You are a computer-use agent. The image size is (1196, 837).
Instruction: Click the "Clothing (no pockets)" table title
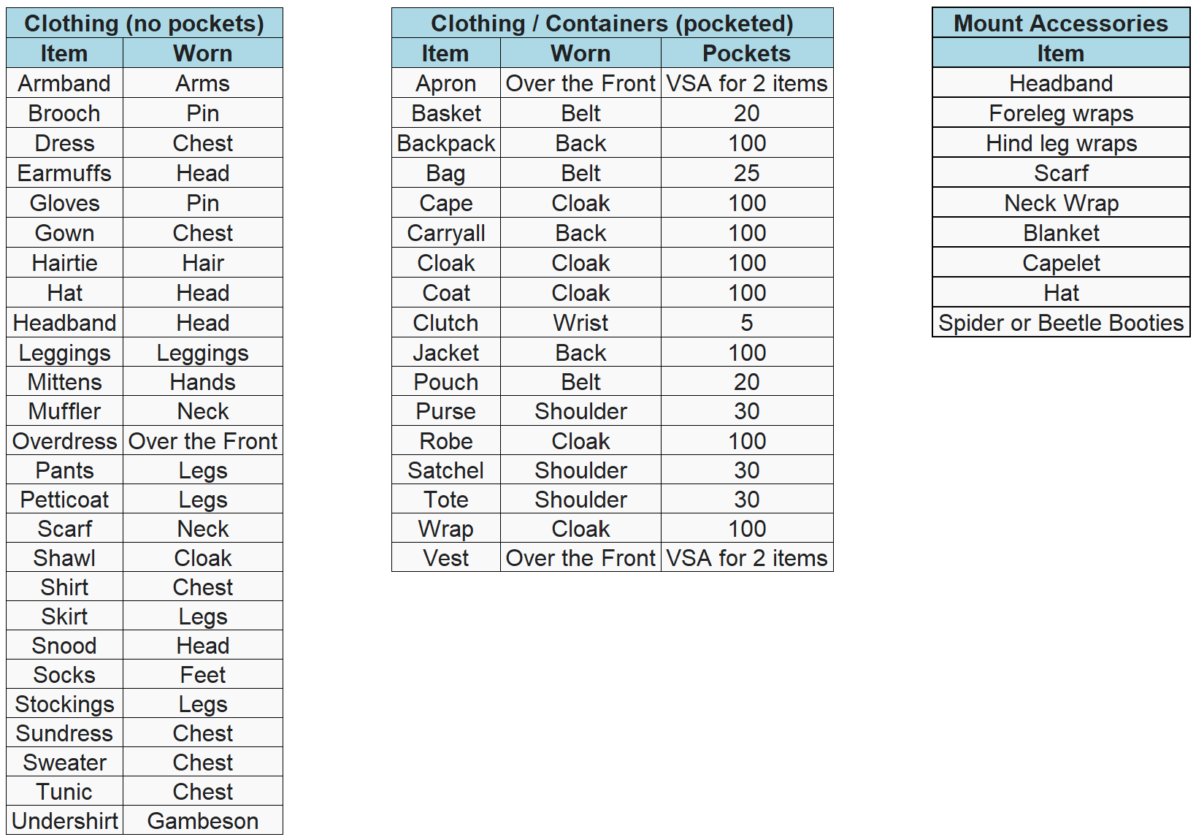click(144, 23)
